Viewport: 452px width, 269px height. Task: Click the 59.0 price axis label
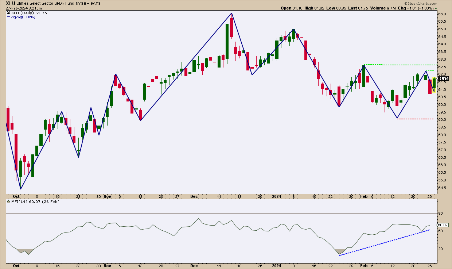441,120
